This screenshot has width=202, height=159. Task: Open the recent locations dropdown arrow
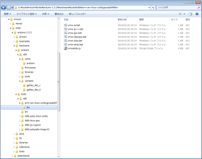coord(12,8)
